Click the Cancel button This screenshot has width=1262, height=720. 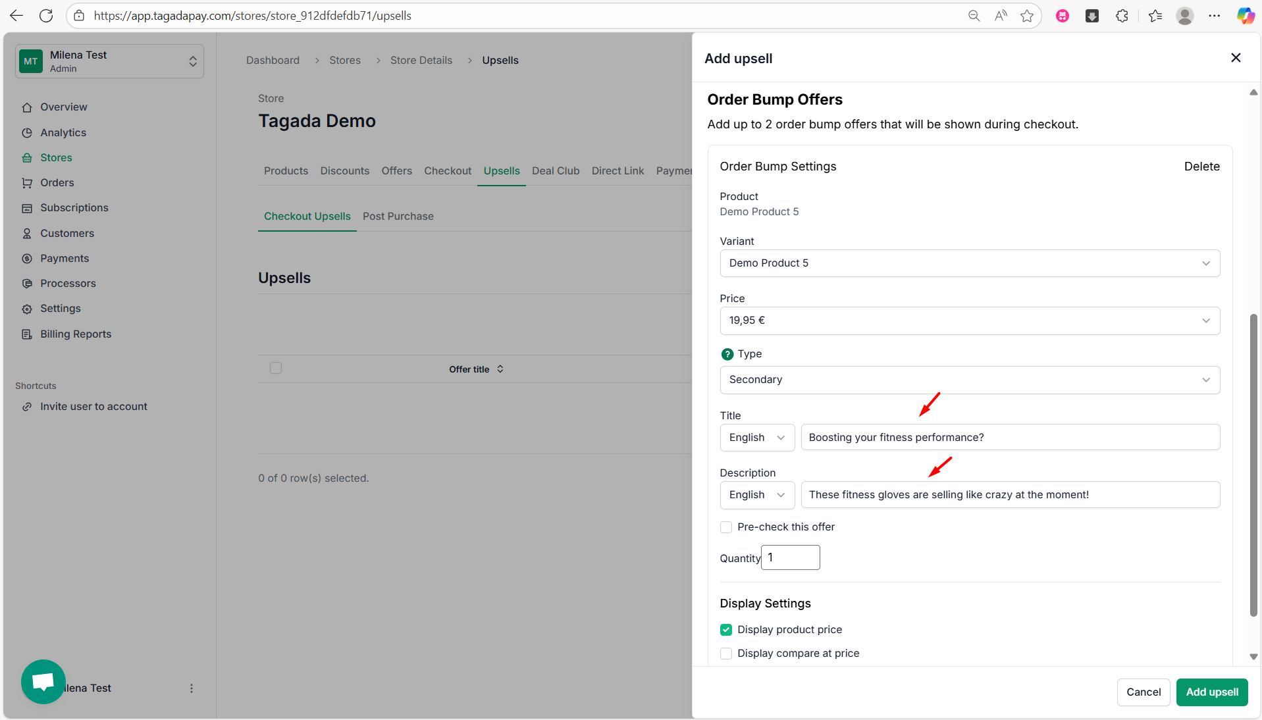(x=1144, y=692)
